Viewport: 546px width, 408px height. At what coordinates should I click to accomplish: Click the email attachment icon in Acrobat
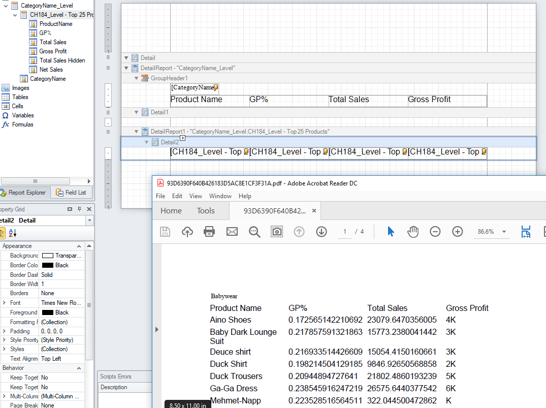tap(232, 231)
